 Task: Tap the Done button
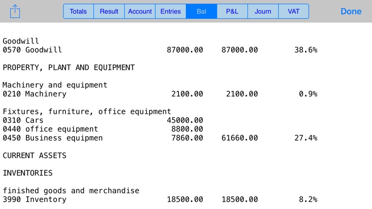(351, 11)
